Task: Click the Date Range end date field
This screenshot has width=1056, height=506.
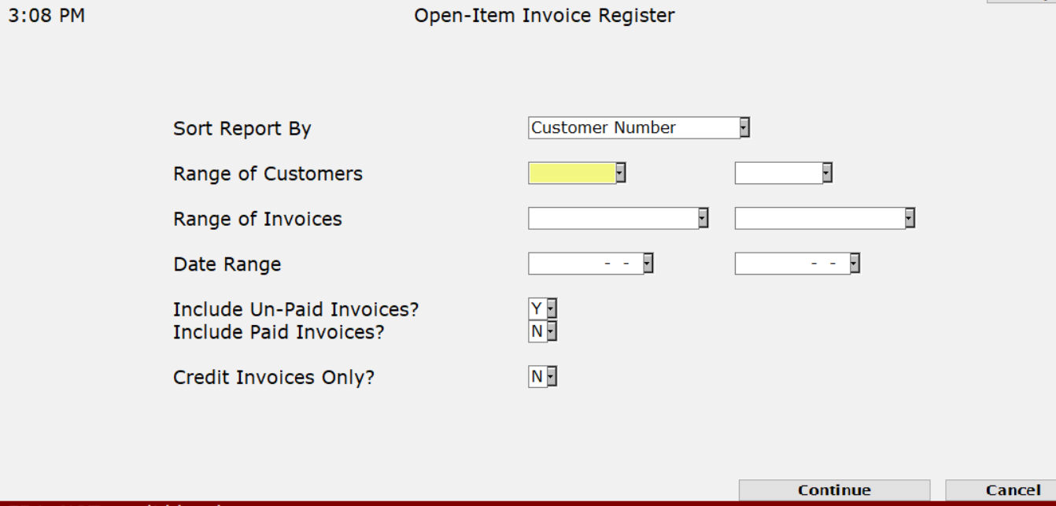Action: (792, 264)
